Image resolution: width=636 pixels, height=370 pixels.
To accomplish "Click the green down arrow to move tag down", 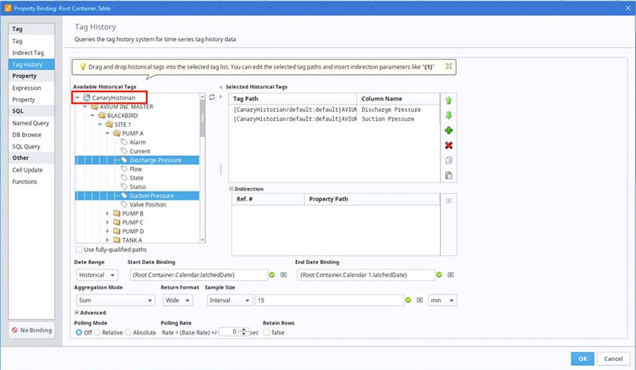I will pos(449,116).
